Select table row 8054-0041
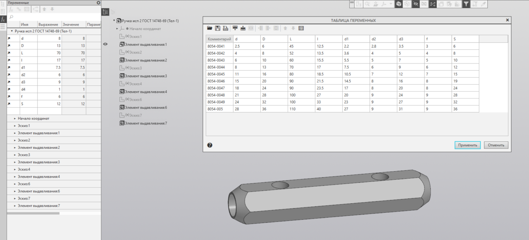Screen dimensions: 529x240 [342, 46]
